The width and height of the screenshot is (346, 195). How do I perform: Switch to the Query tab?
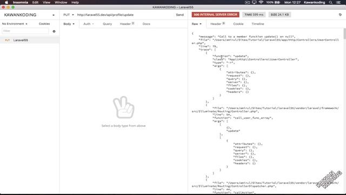(x=107, y=24)
